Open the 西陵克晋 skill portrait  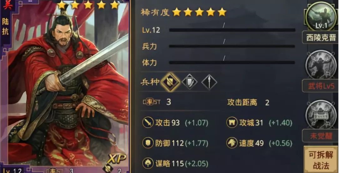coord(321,16)
